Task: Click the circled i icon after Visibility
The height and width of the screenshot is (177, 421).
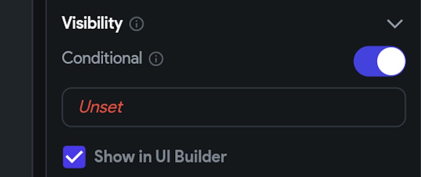Action: click(x=136, y=24)
